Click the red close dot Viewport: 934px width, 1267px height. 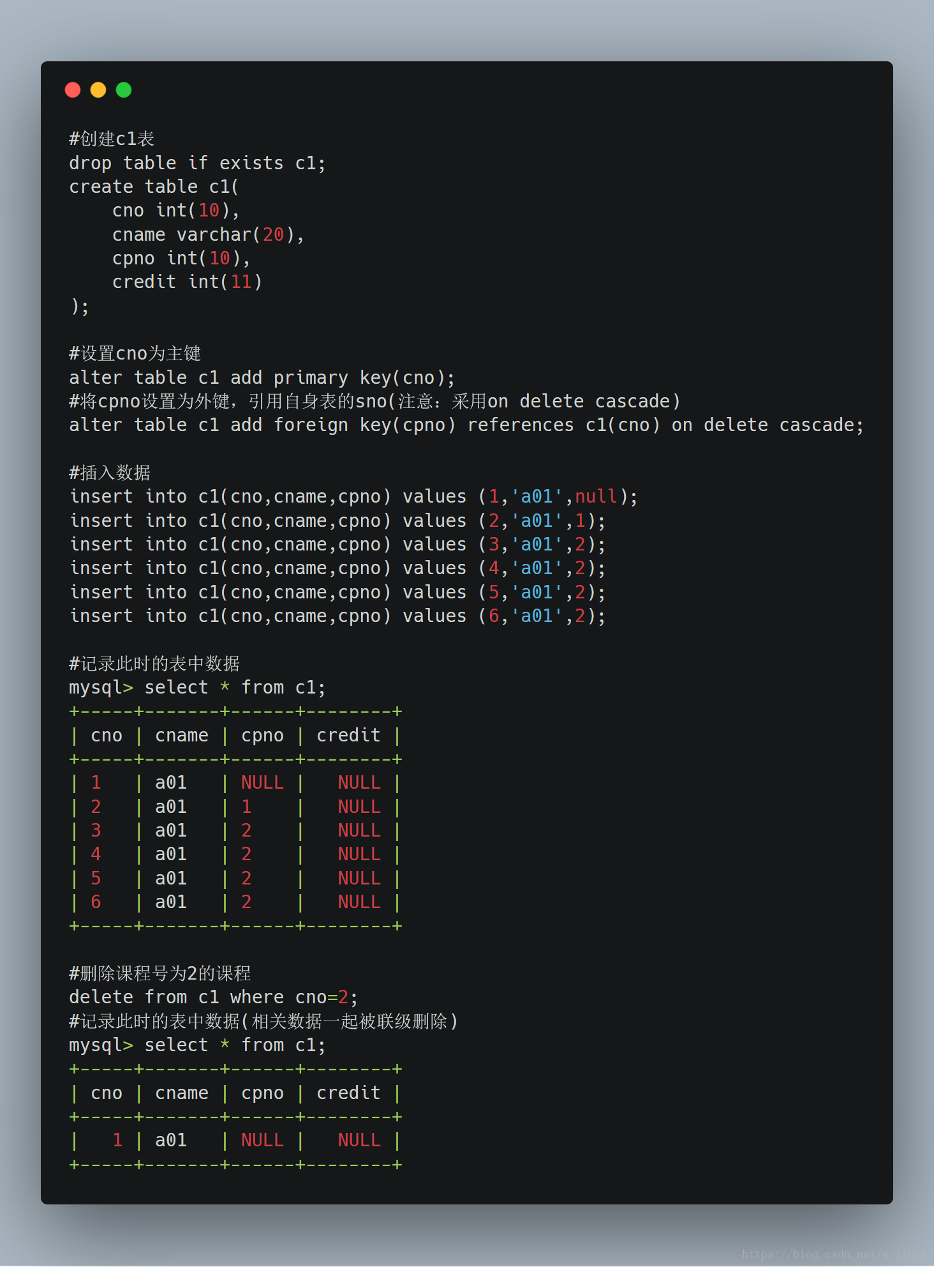coord(73,90)
